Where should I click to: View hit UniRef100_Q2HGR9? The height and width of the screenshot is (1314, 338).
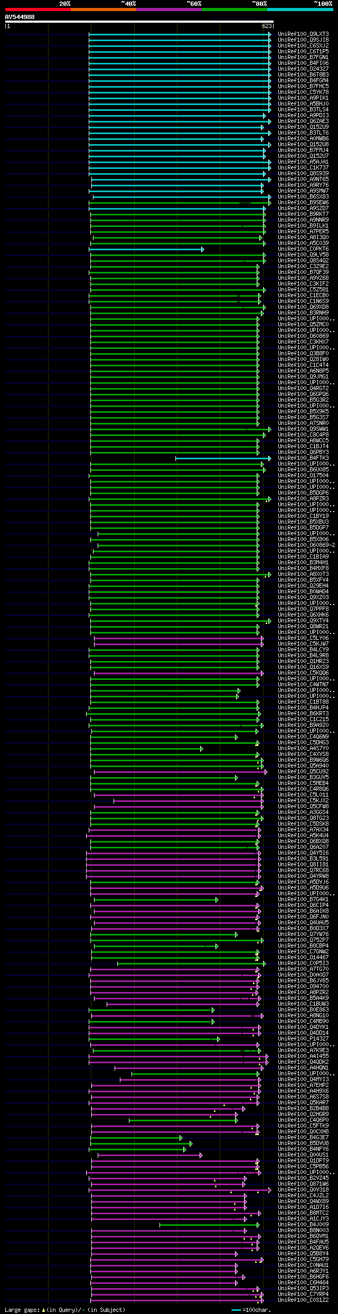pyautogui.click(x=303, y=1114)
